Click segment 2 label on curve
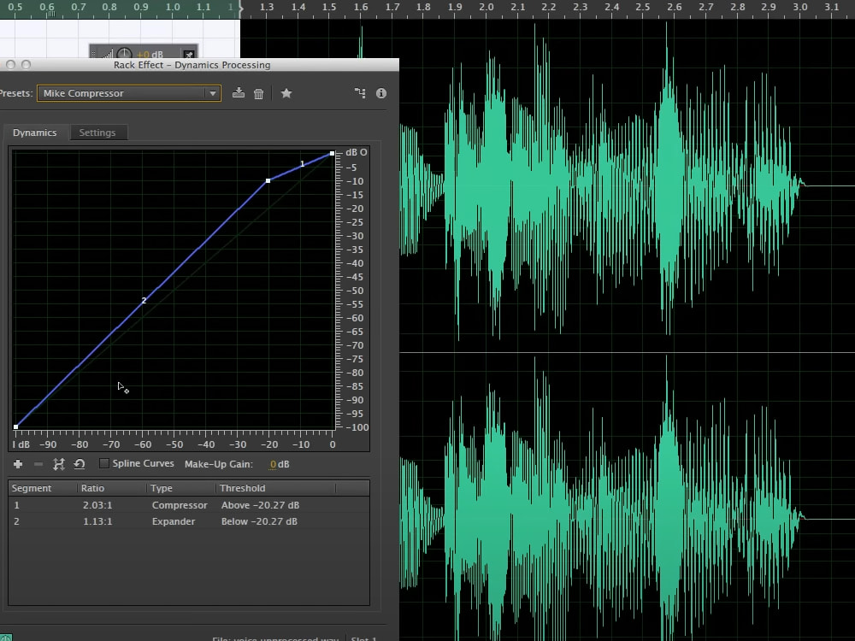 (x=144, y=300)
